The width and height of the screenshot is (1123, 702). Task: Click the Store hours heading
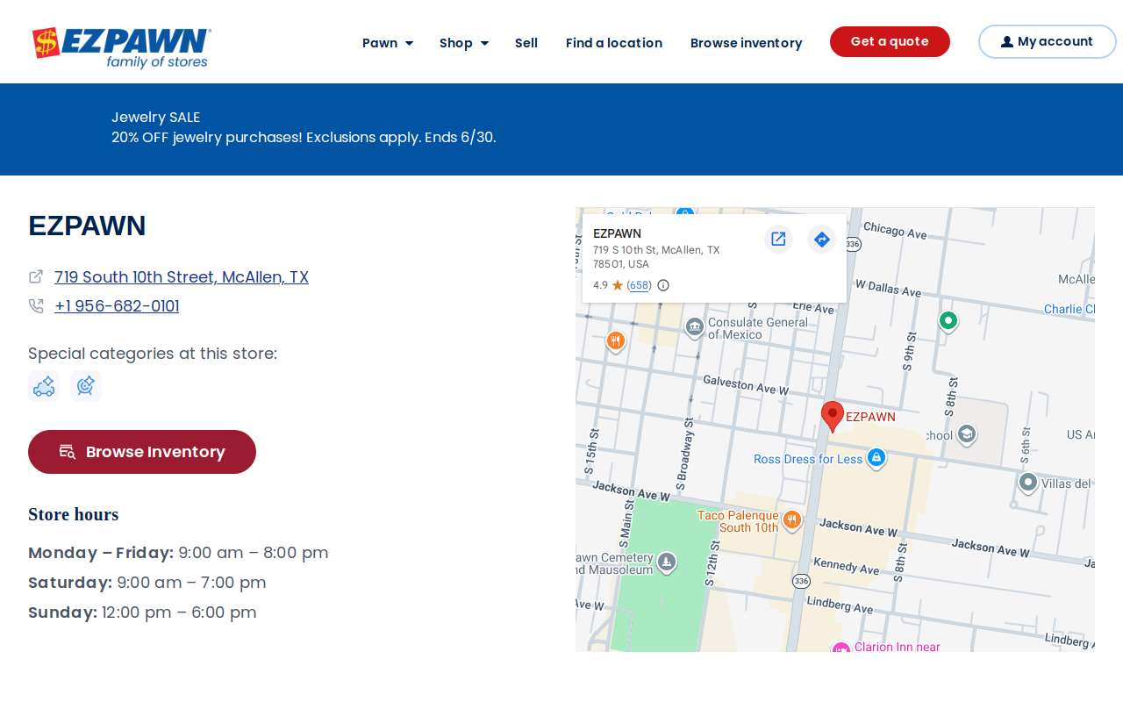pos(73,514)
